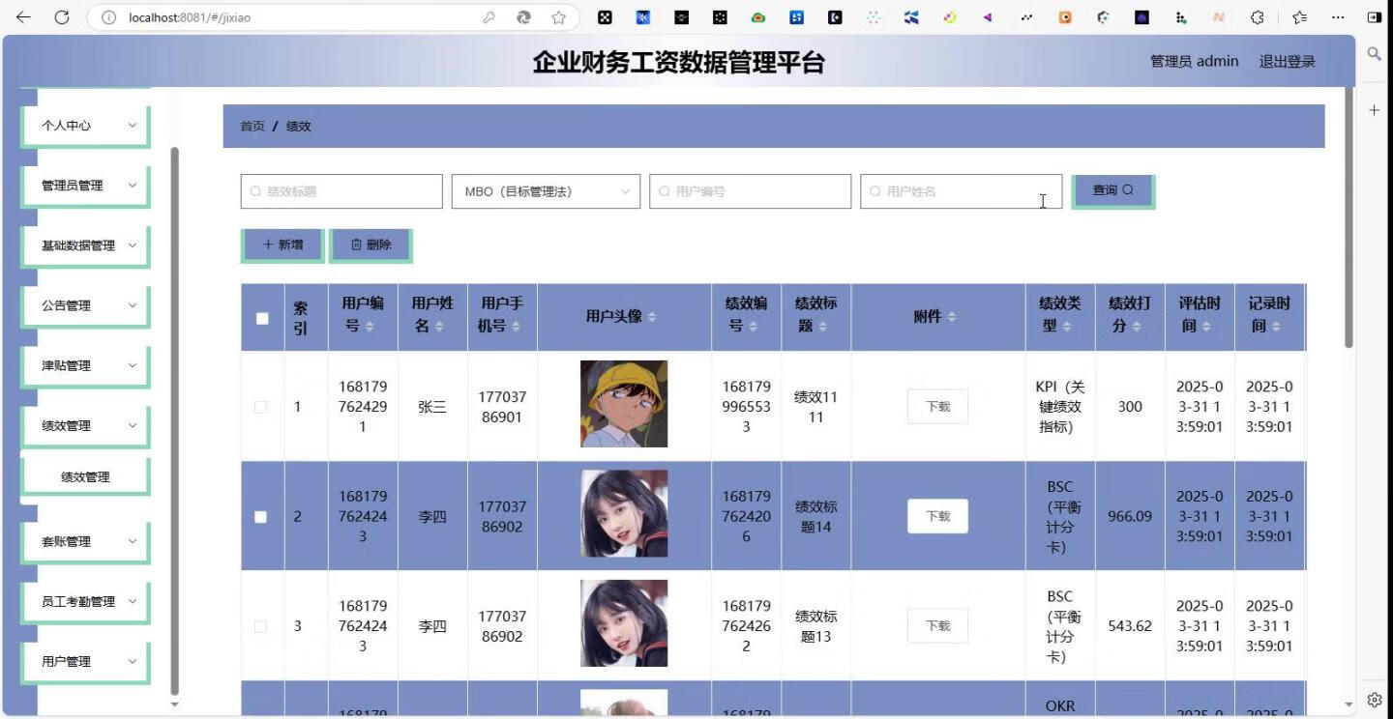Open Edge sidebar settings gear
This screenshot has width=1393, height=719.
(1374, 700)
